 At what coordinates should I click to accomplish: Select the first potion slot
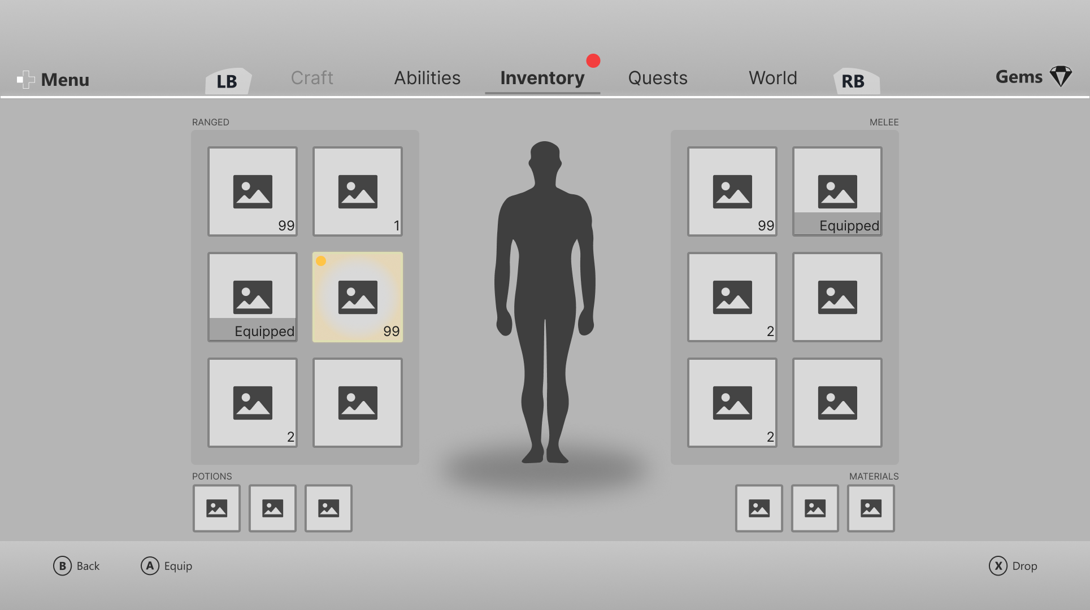(x=216, y=508)
